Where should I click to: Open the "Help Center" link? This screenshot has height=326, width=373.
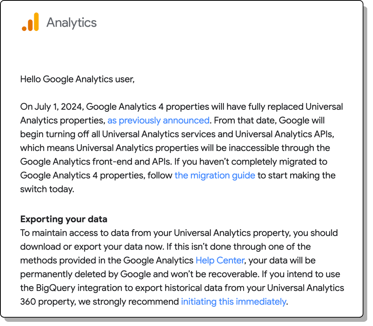pos(220,260)
